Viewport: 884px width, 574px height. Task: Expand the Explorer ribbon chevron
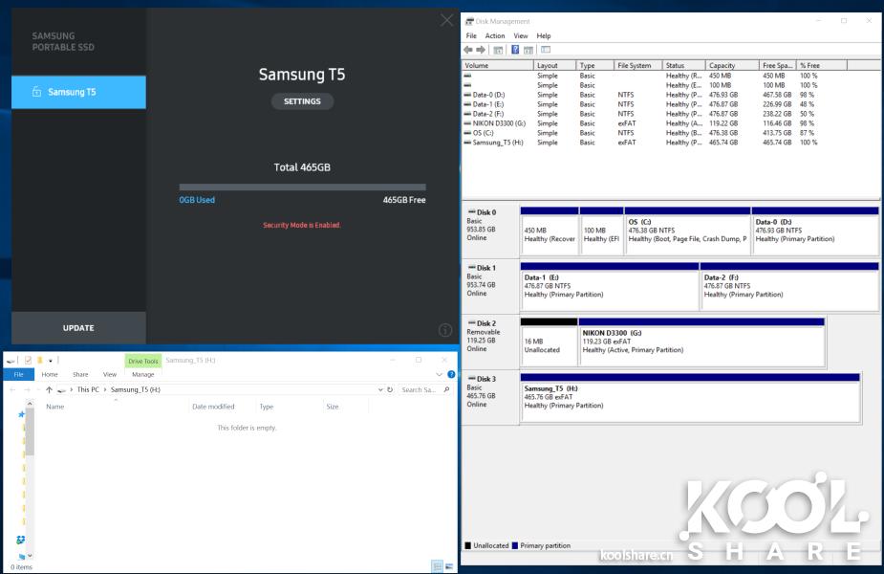440,374
